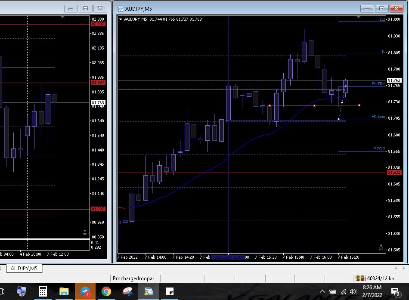Close the left chart window
This screenshot has height=300, width=409.
100,9
